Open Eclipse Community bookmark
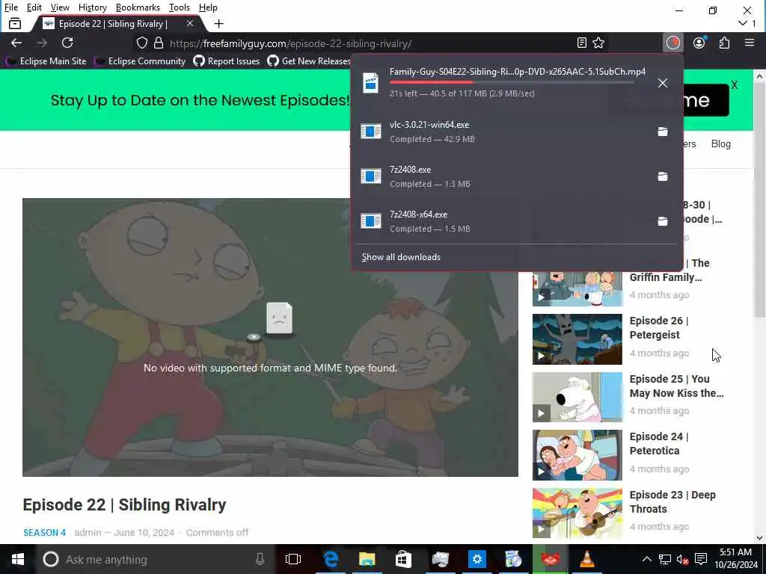Viewport: 766px width, 574px height. pyautogui.click(x=140, y=61)
